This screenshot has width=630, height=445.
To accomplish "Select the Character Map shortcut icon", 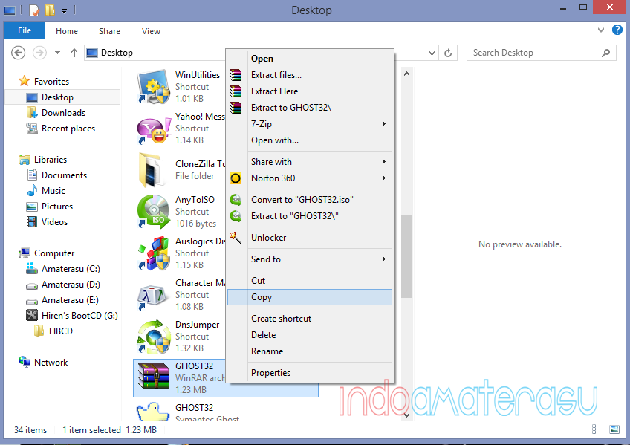I will pyautogui.click(x=152, y=296).
